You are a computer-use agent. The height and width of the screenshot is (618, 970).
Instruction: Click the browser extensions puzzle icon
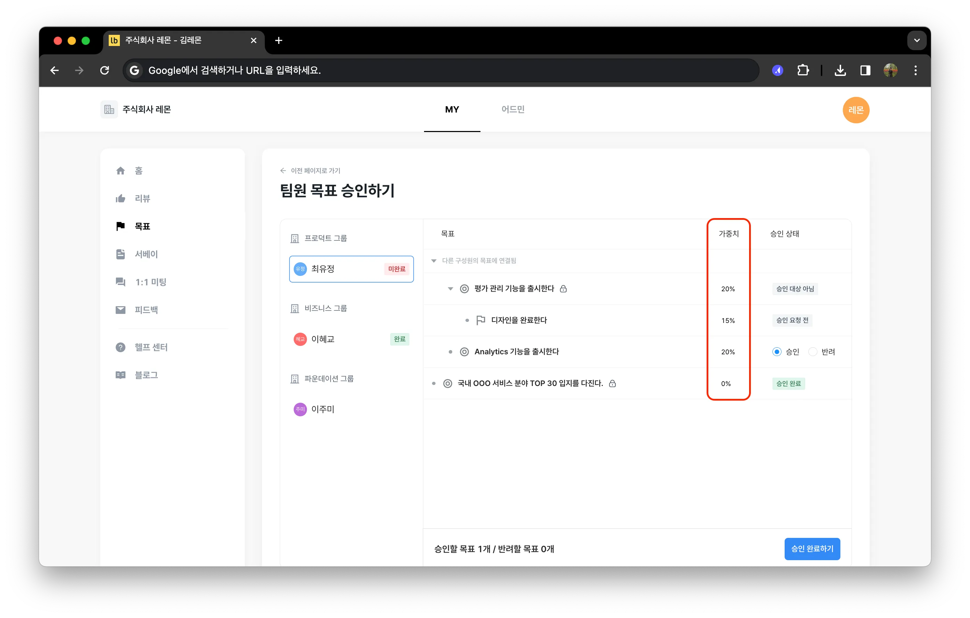click(x=803, y=70)
